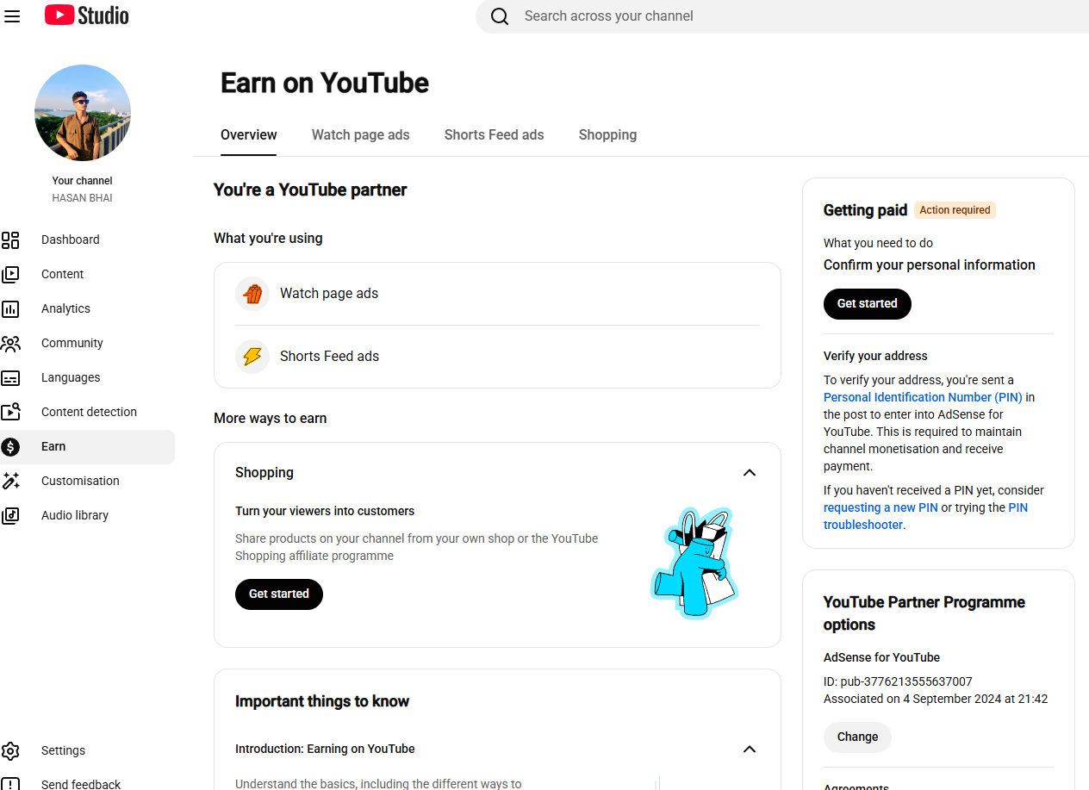
Task: Open Dashboard via its grid icon
Action: (x=10, y=239)
